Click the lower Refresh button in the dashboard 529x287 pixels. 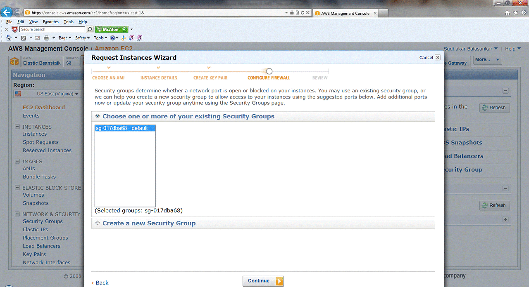coord(495,205)
